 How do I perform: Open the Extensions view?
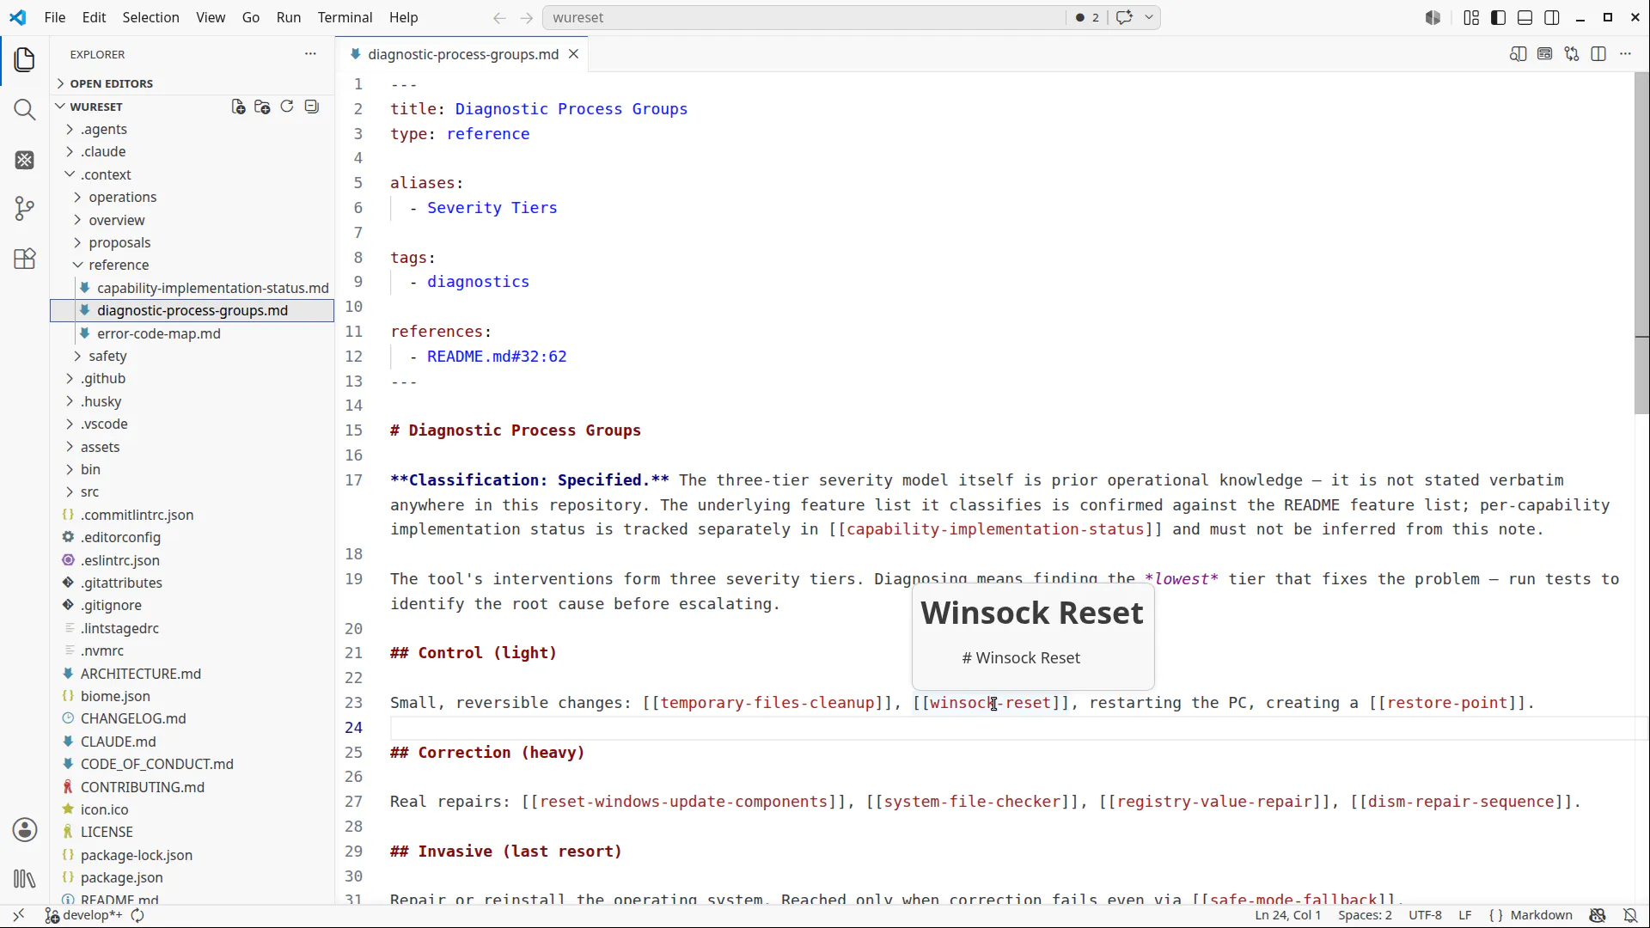click(24, 259)
